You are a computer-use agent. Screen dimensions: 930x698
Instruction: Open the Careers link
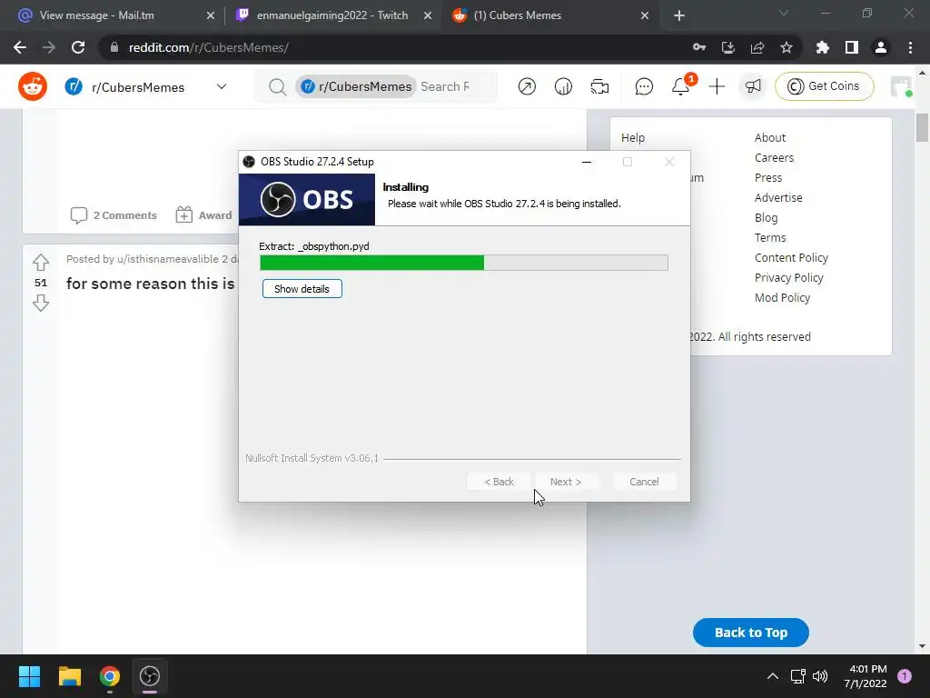tap(774, 158)
